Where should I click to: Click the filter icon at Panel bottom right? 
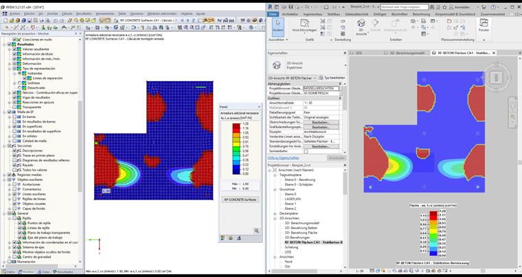[239, 238]
